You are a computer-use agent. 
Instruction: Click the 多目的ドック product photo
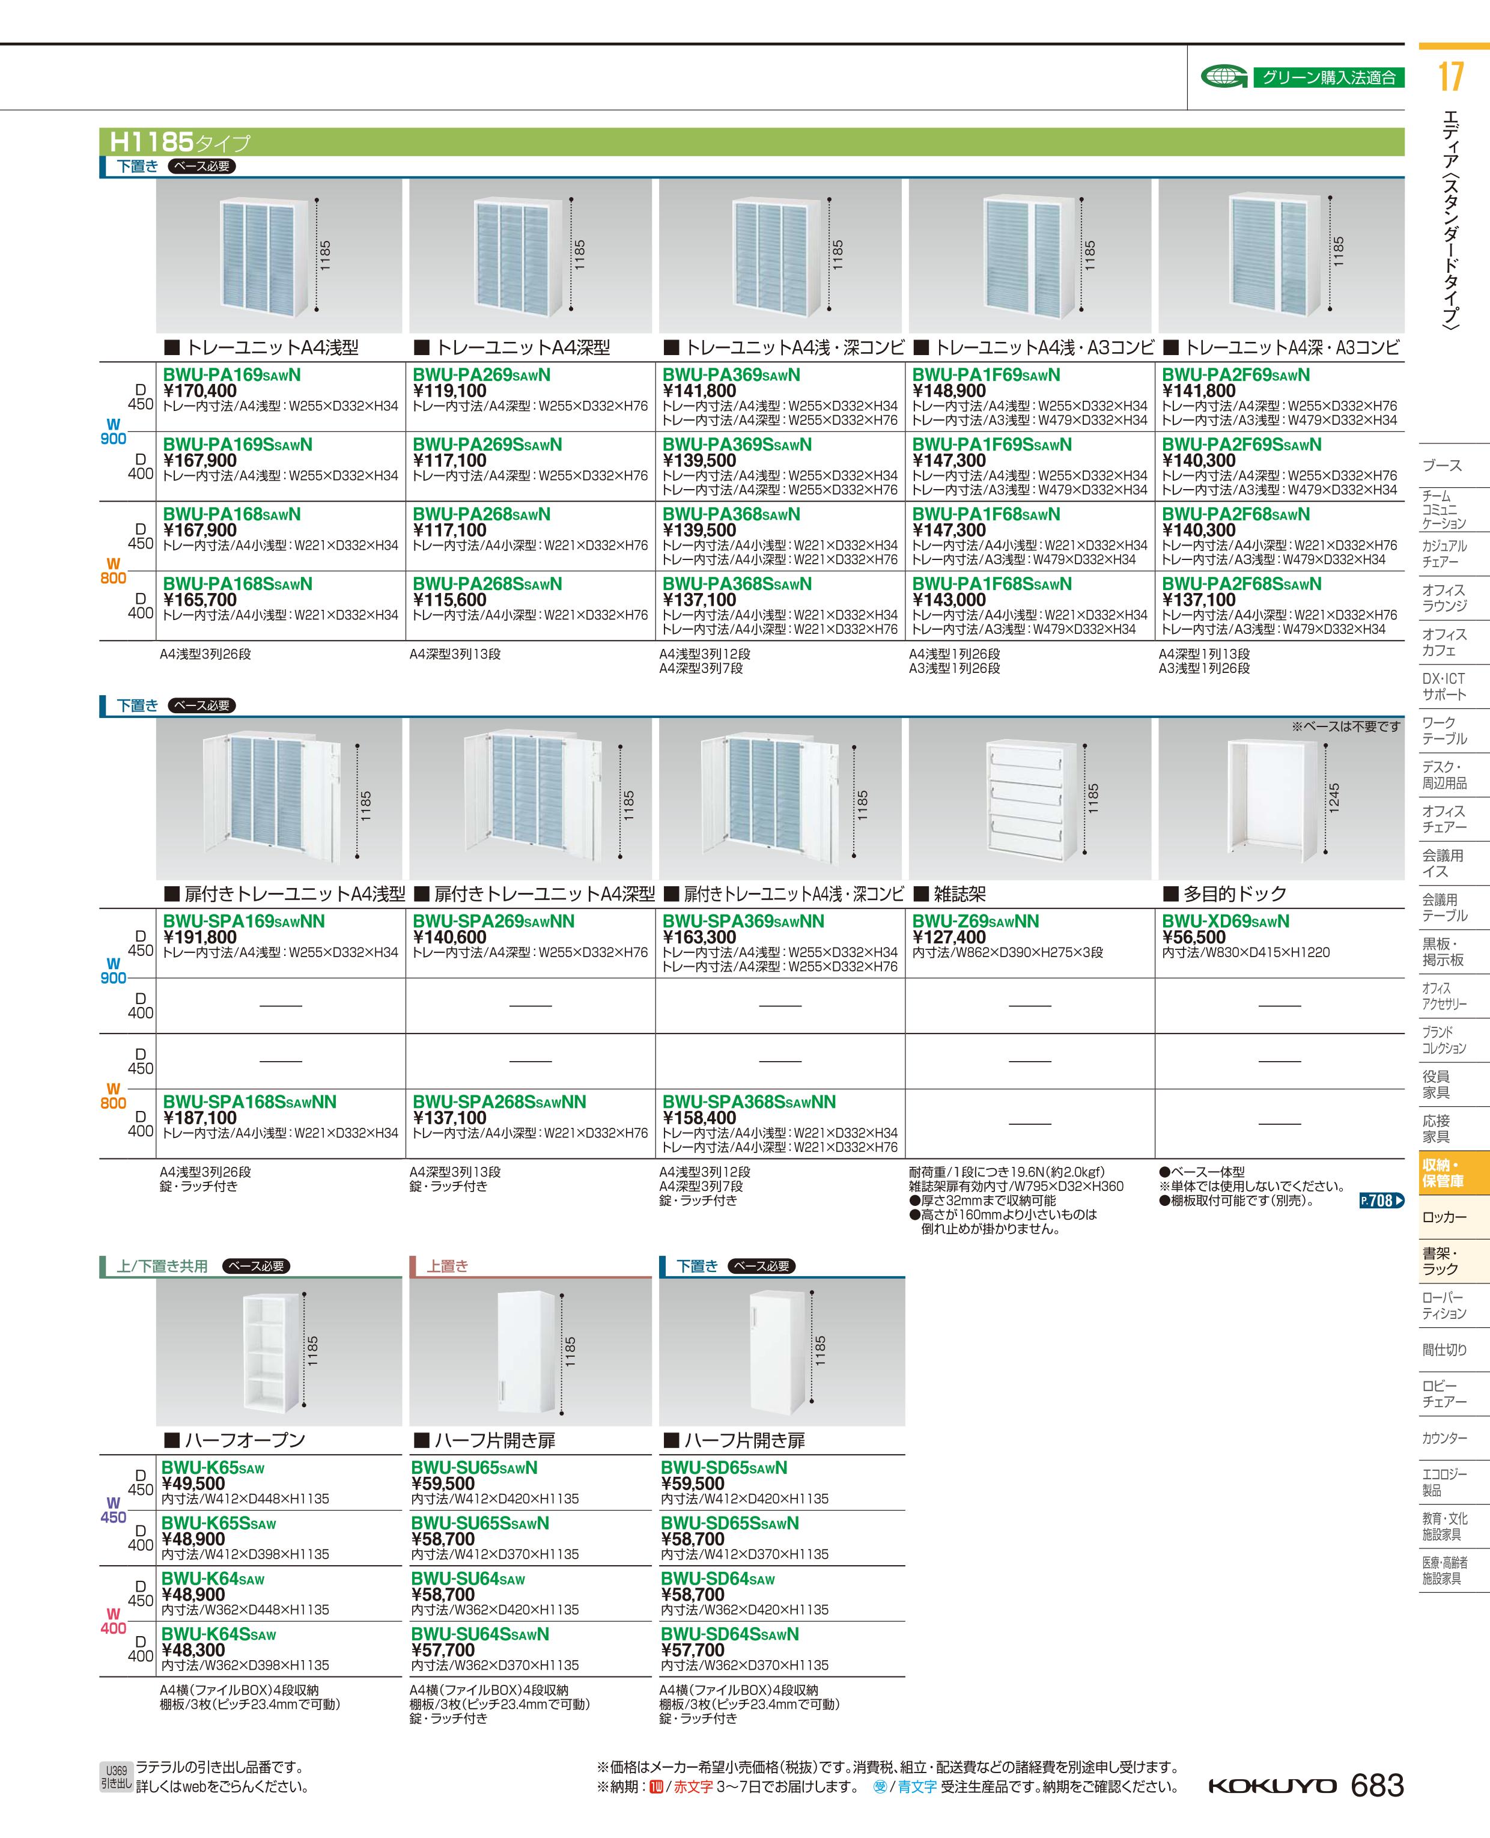[x=1282, y=799]
